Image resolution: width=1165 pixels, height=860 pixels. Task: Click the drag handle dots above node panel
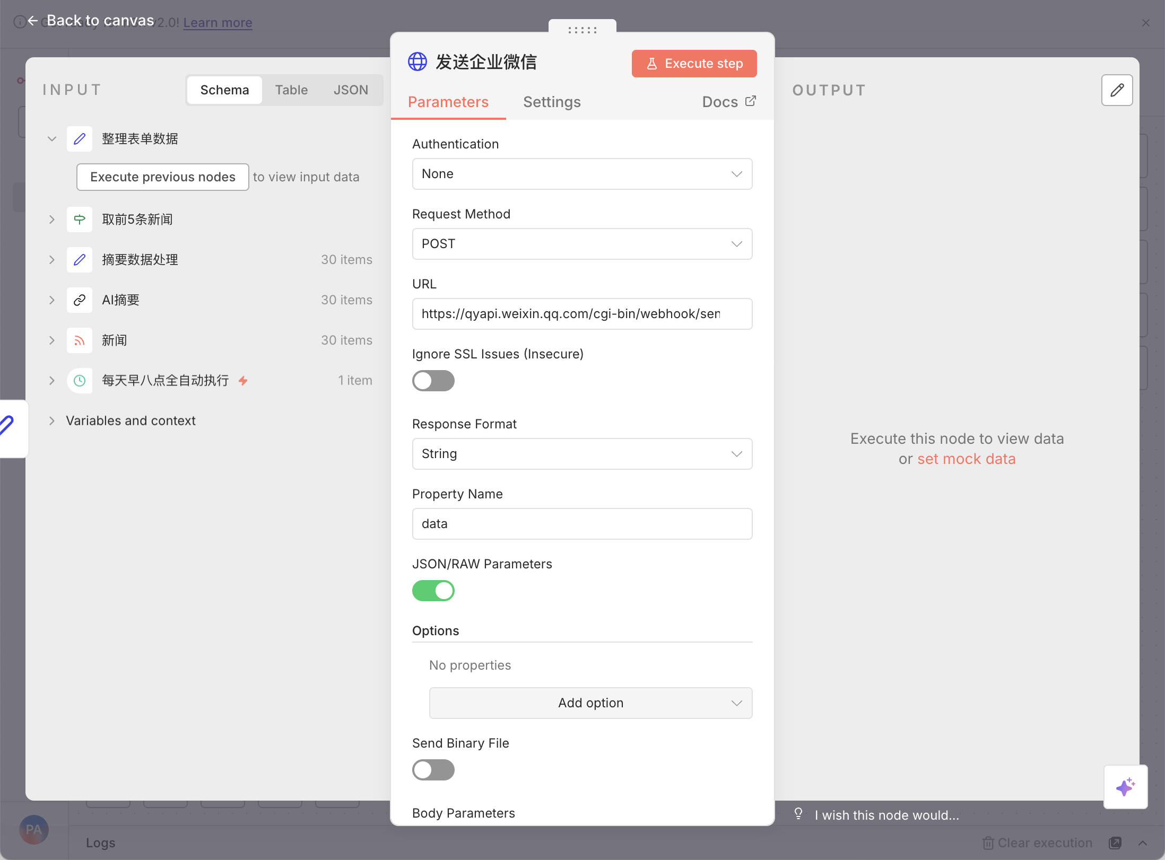tap(582, 30)
